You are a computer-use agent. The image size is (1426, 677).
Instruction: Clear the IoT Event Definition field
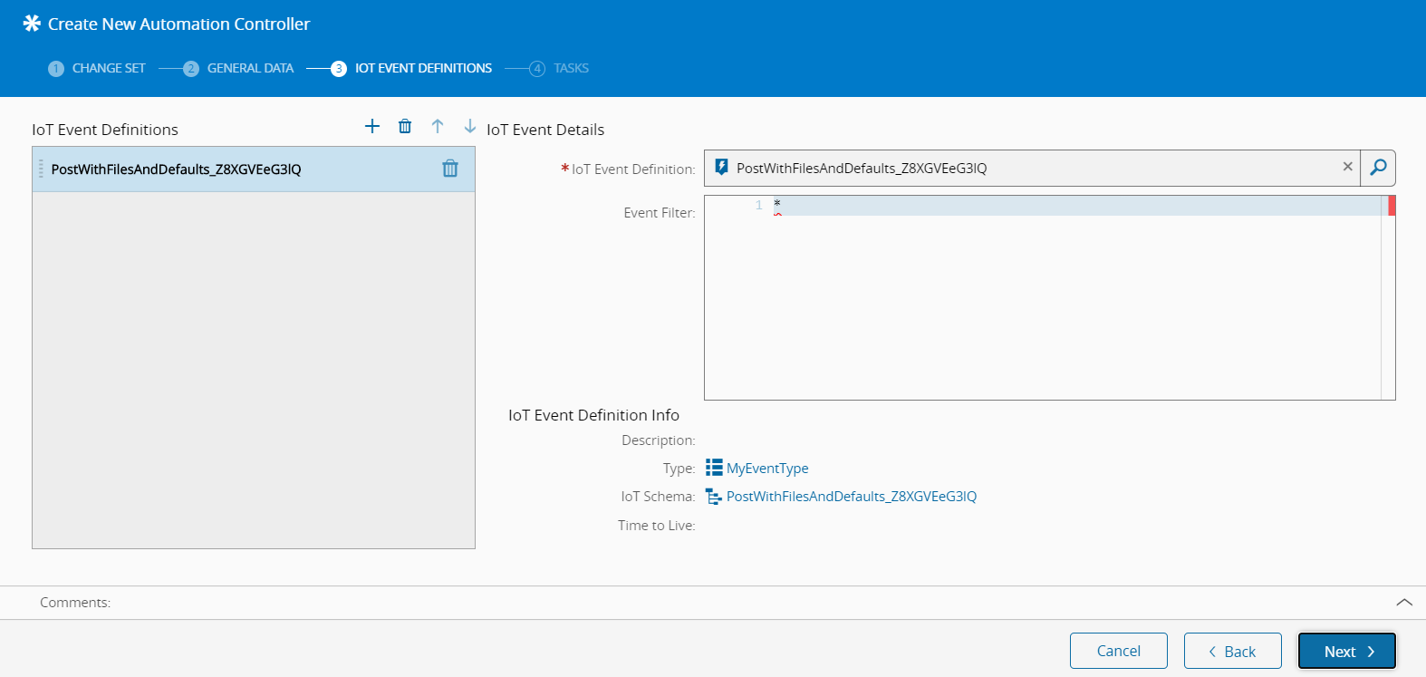pyautogui.click(x=1347, y=167)
